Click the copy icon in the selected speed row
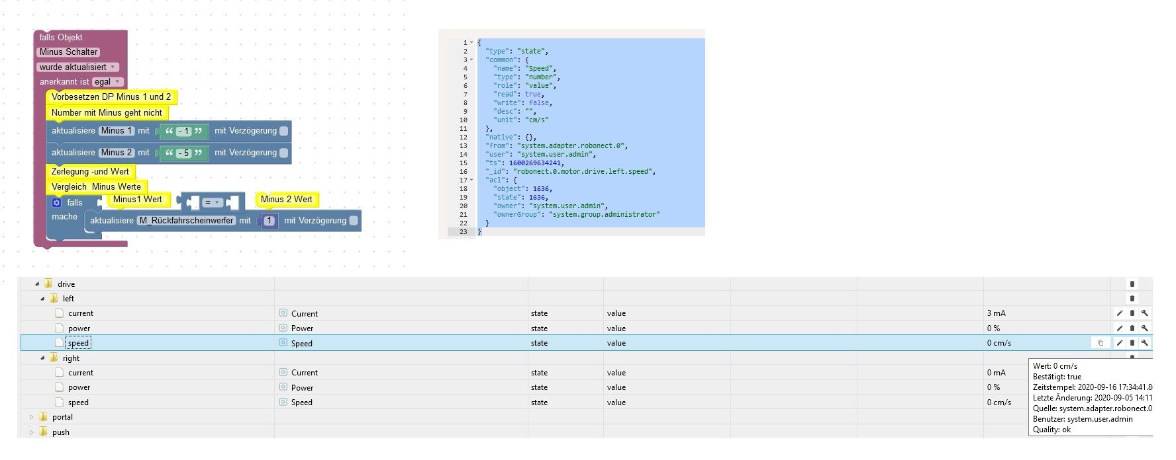This screenshot has width=1176, height=460. coord(1101,343)
